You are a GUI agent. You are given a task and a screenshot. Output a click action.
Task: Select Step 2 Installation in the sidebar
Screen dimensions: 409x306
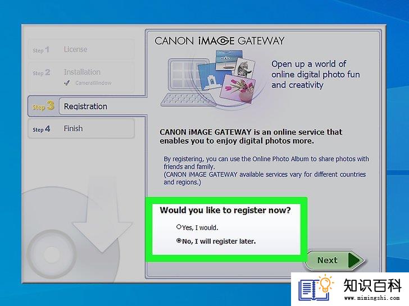(x=81, y=77)
